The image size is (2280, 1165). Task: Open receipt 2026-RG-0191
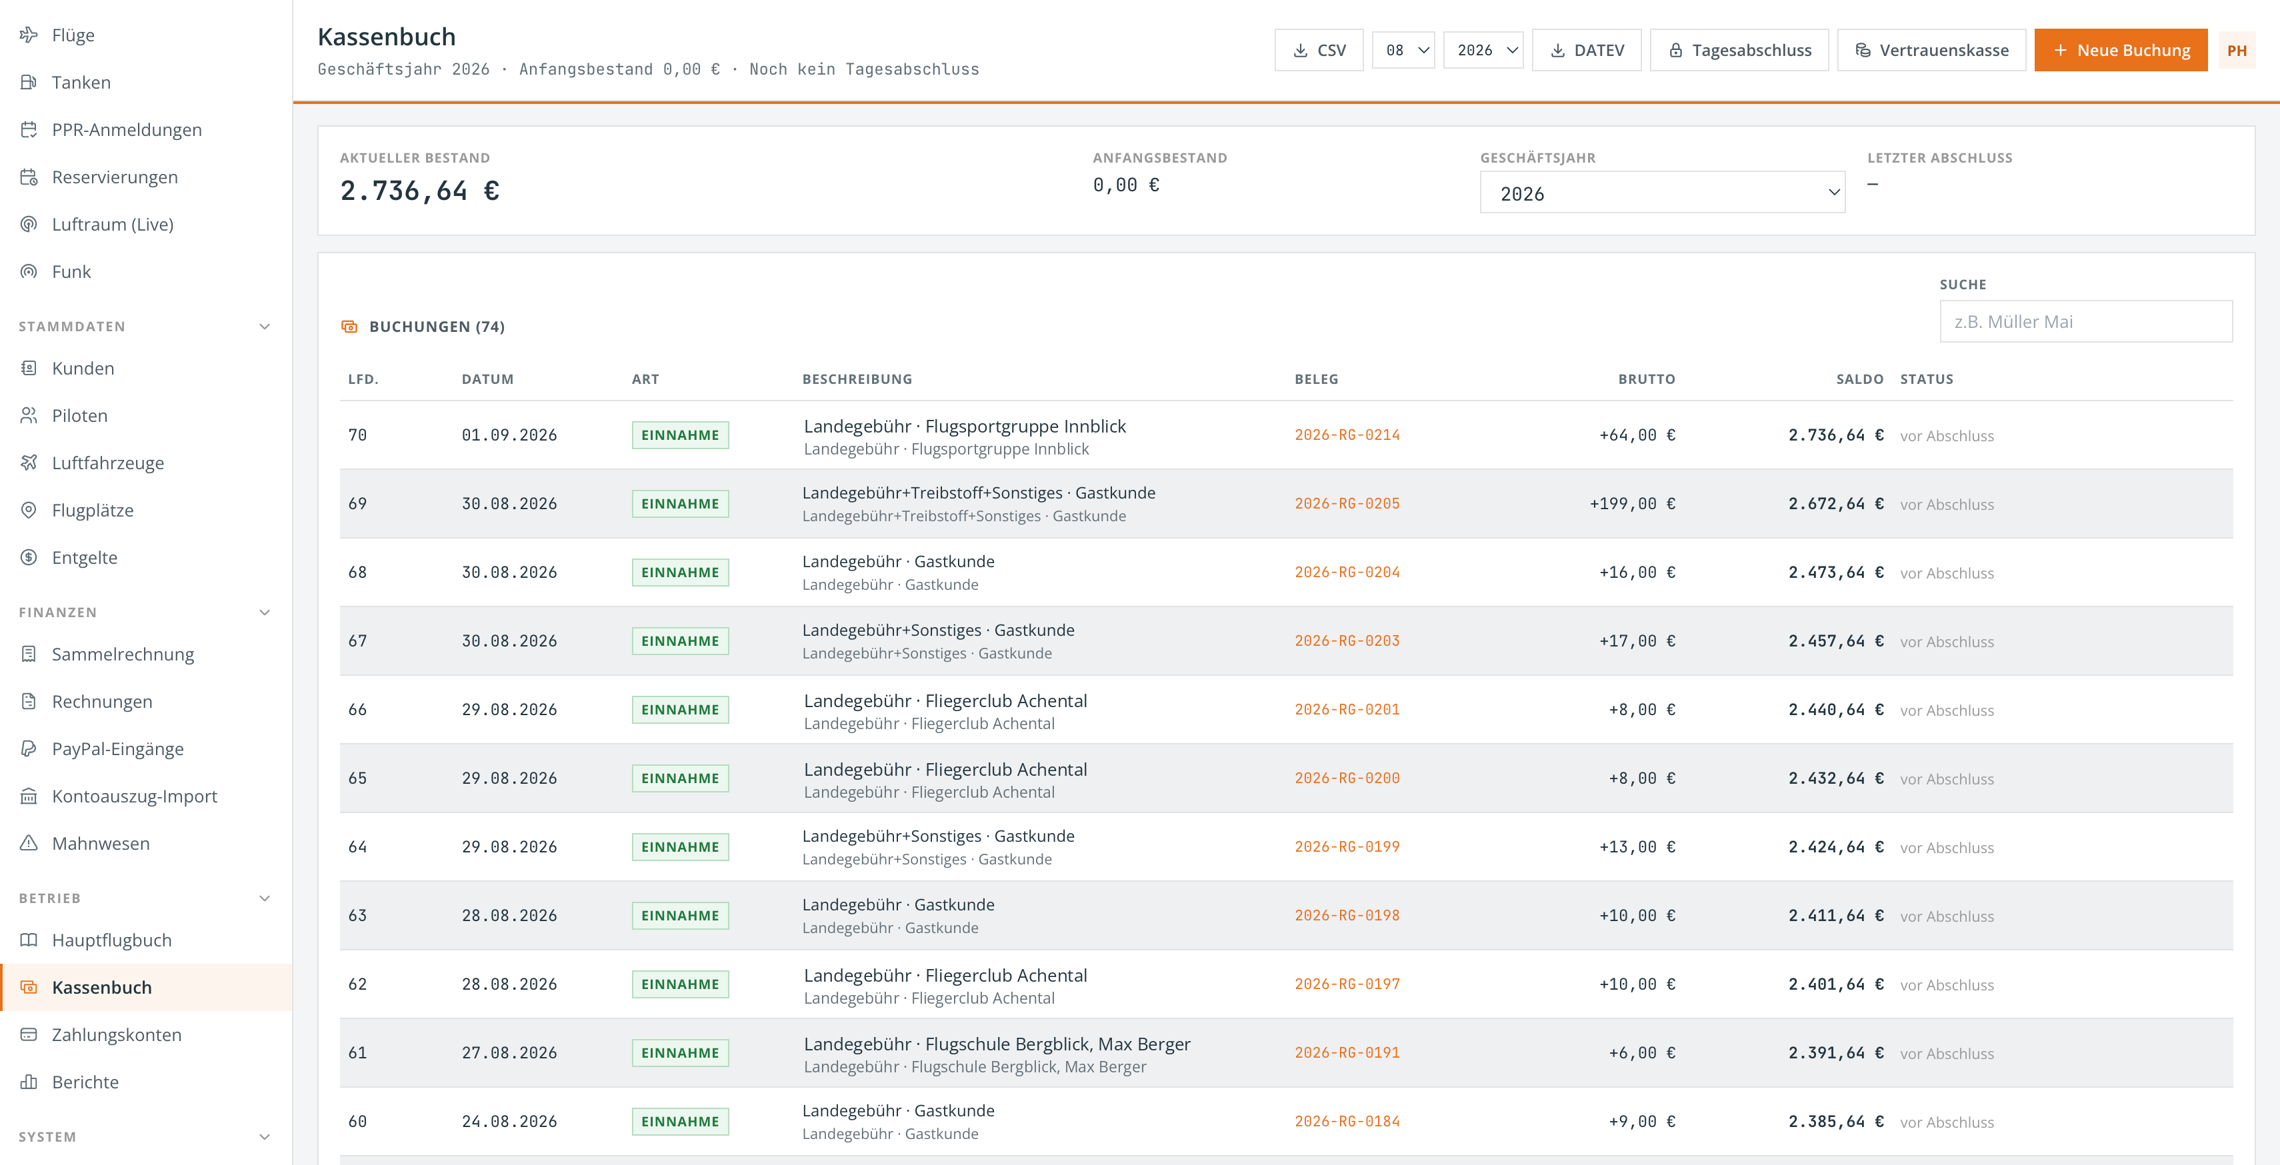point(1347,1052)
